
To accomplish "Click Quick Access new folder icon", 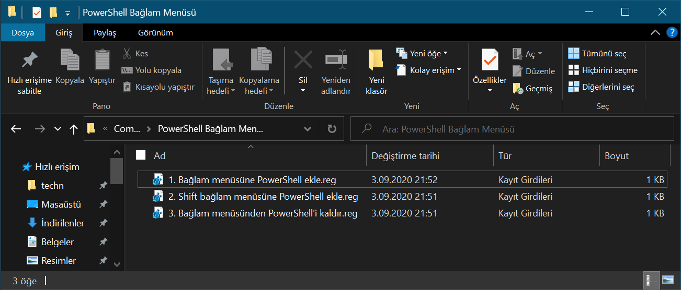I will (x=53, y=12).
